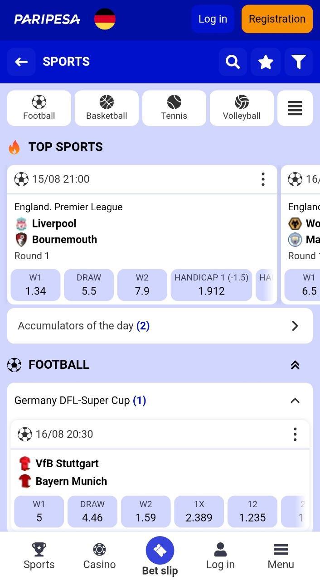Screen dimensions: 320x580
Task: Select the Basketball sport tab
Action: click(107, 108)
